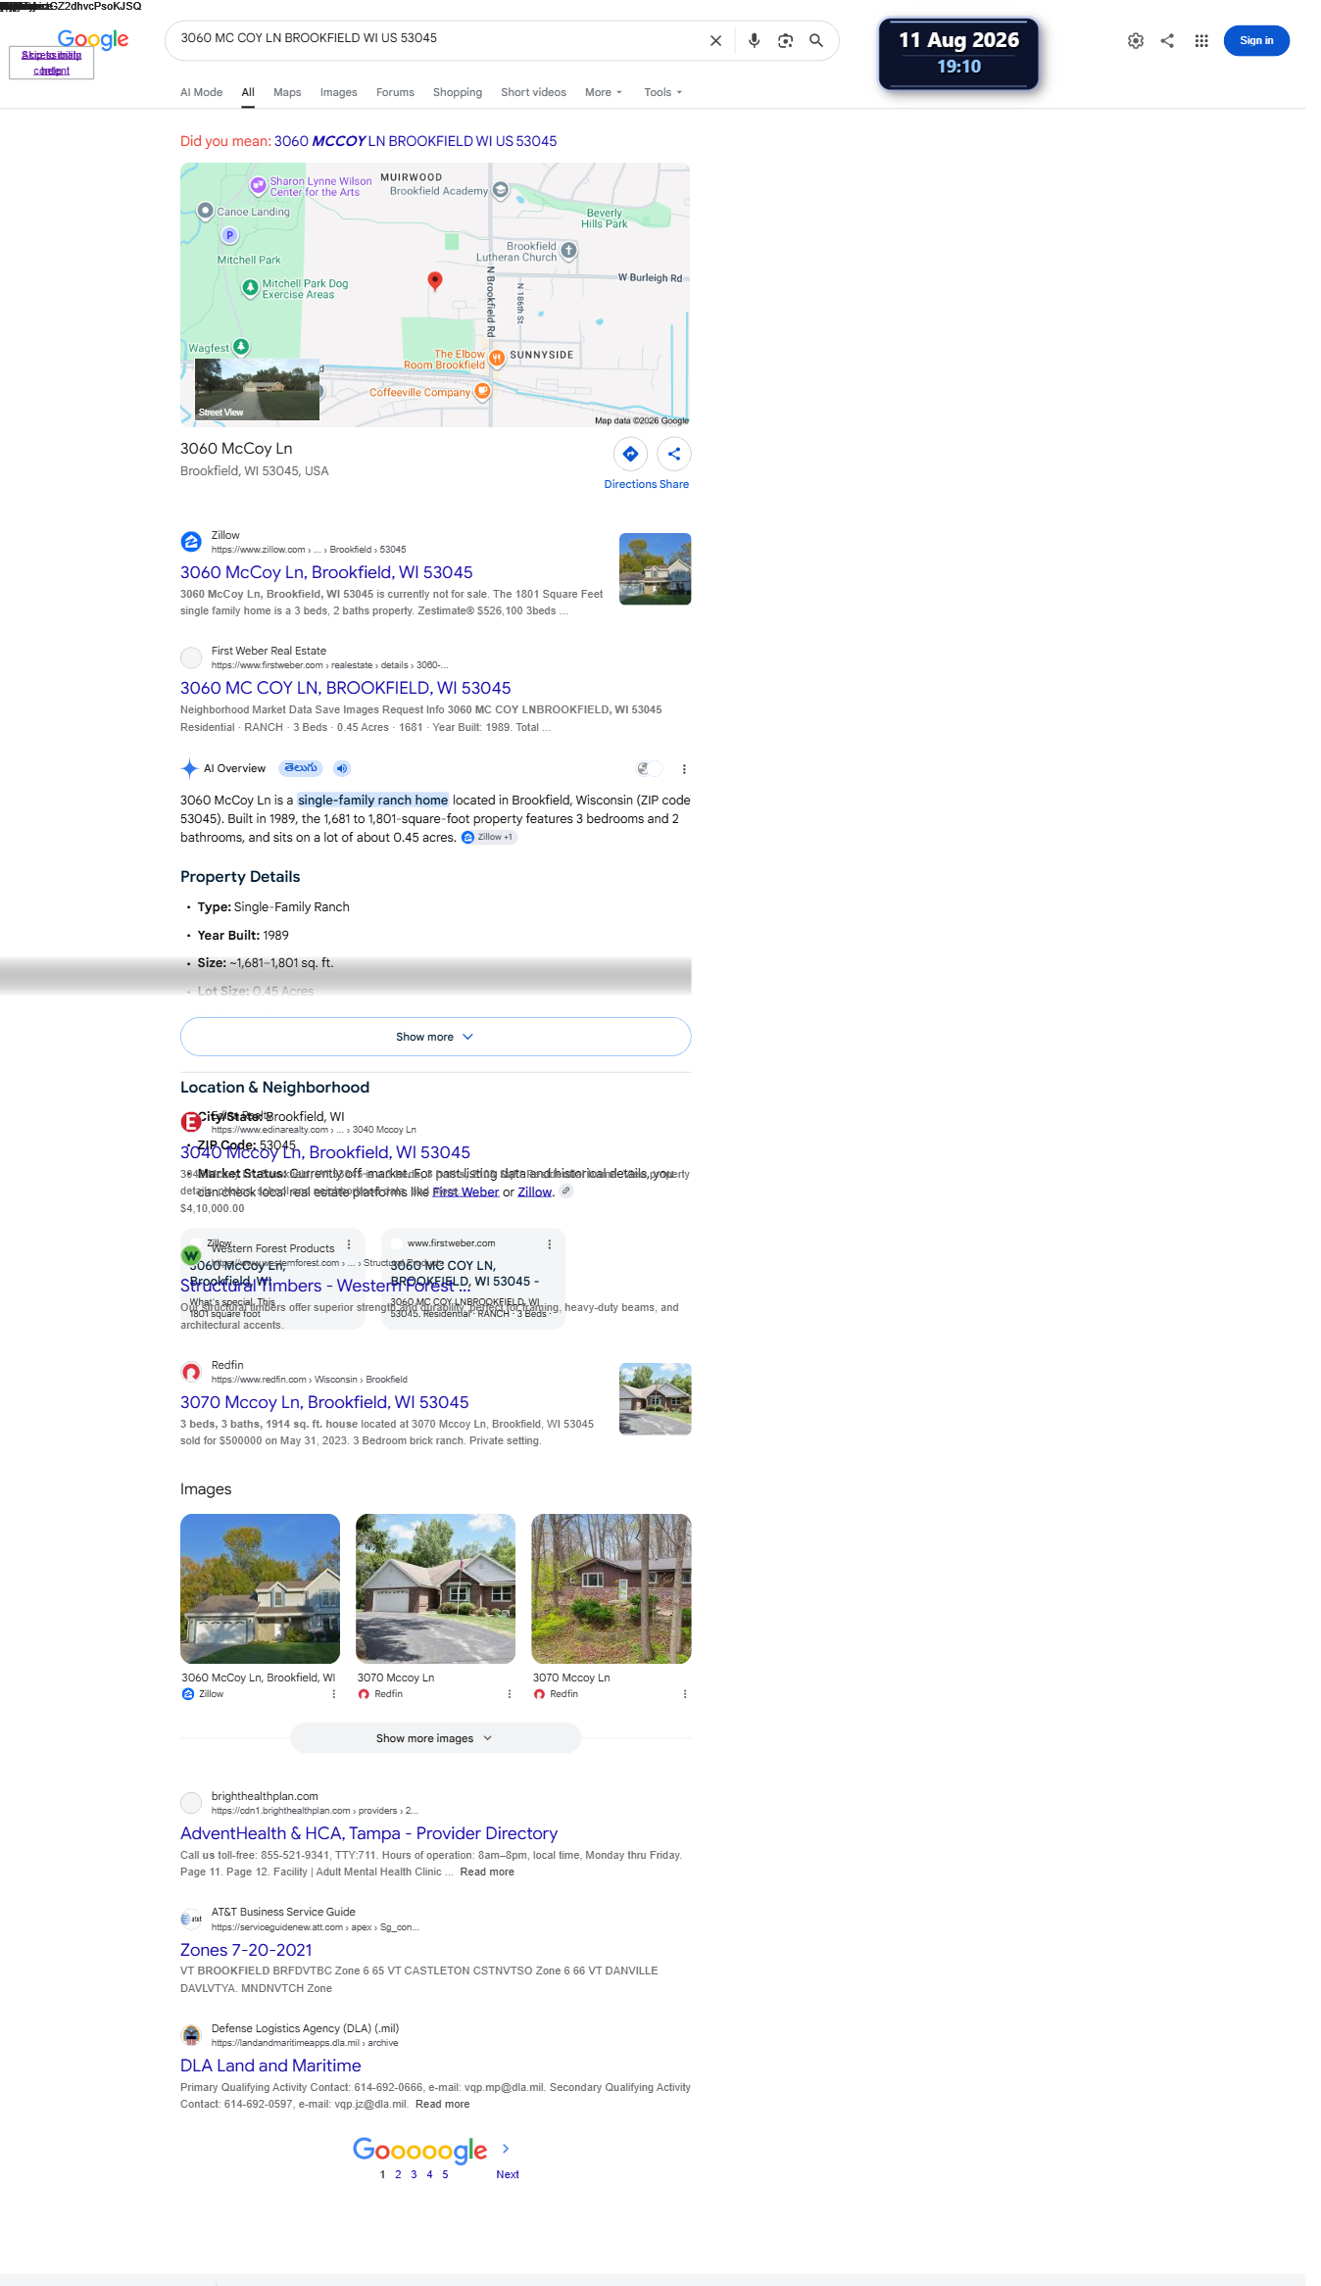This screenshot has width=1321, height=2286.
Task: Switch to the Images tab
Action: [338, 92]
